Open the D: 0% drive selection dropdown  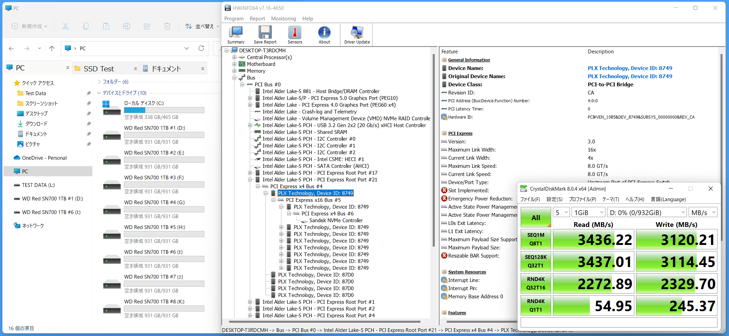pos(647,213)
